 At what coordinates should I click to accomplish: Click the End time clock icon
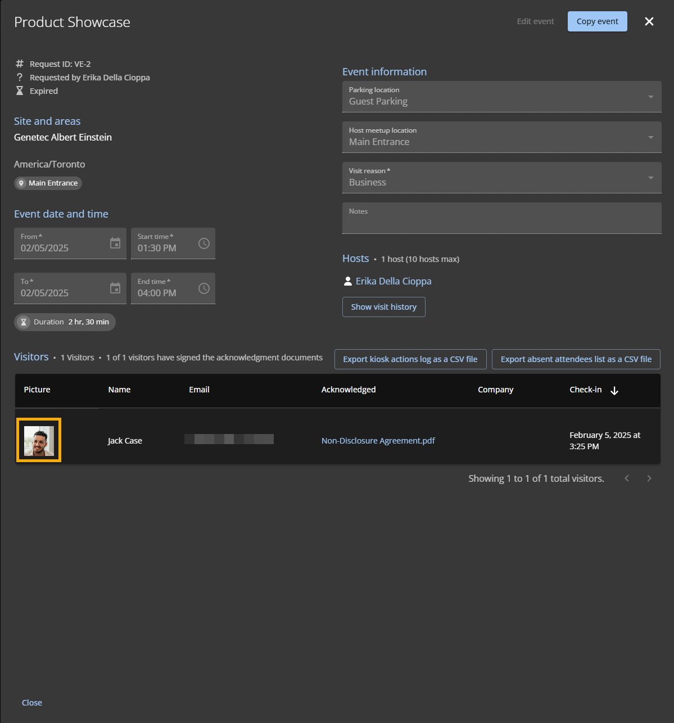coord(204,288)
